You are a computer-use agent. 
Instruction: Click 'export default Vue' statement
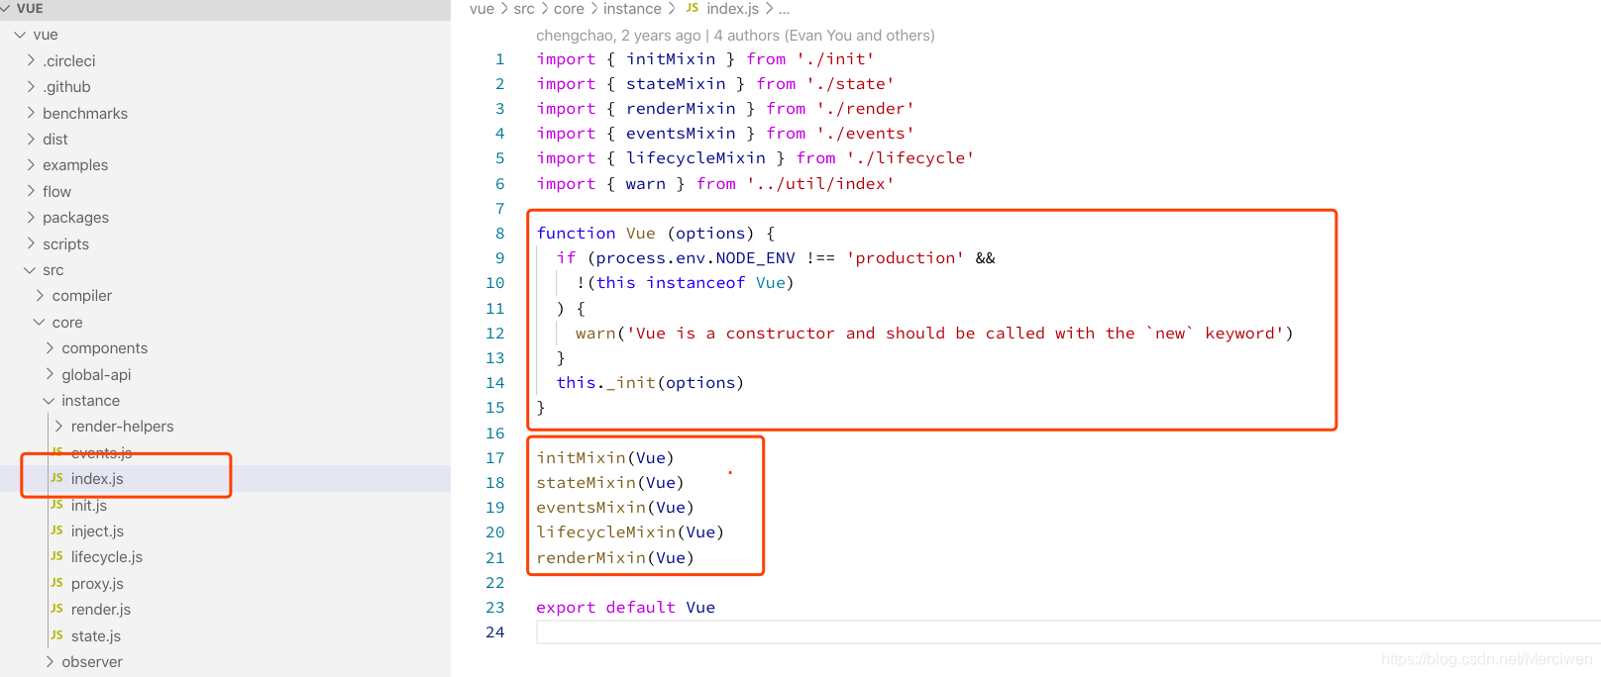625,608
